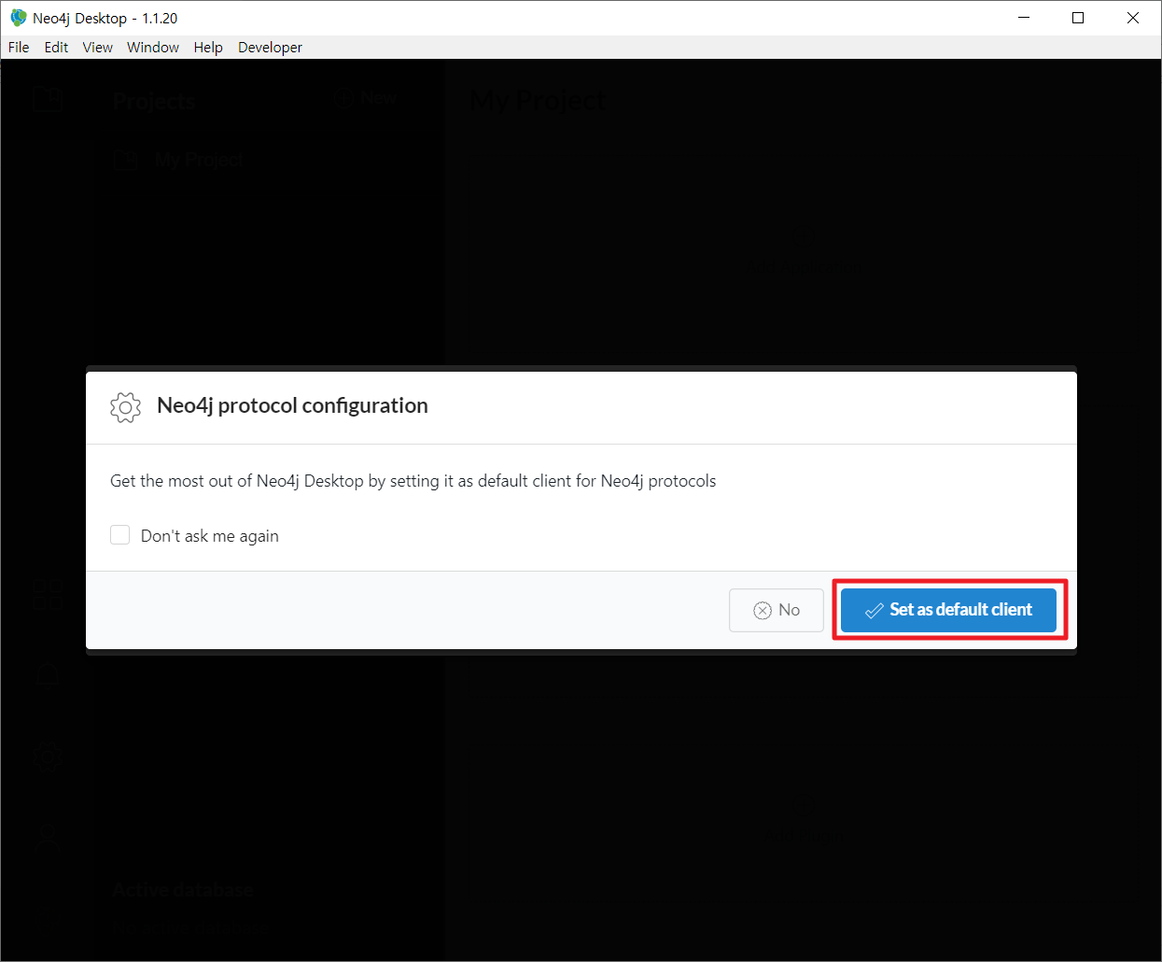Close the Neo4j Desktop window

point(1133,18)
